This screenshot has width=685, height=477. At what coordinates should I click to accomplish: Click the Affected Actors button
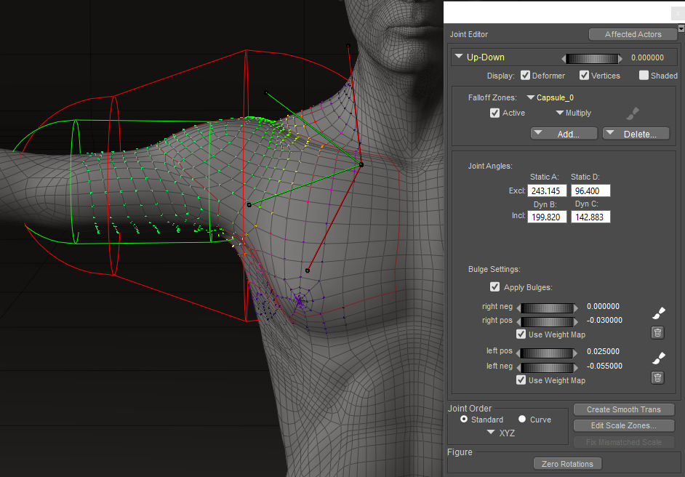(x=632, y=34)
